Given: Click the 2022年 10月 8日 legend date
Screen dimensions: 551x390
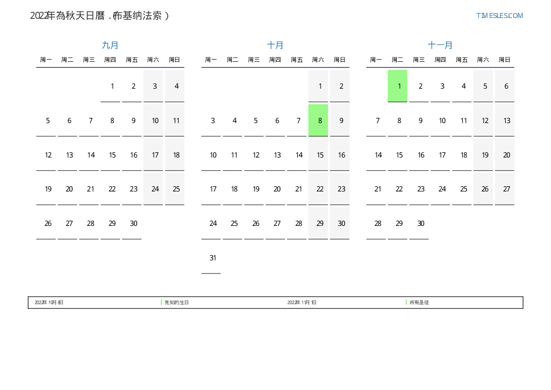Looking at the screenshot, I should tap(49, 302).
